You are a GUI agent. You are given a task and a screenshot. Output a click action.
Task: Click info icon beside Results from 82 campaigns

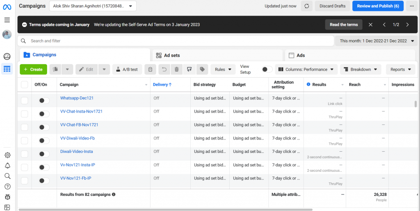[114, 195]
